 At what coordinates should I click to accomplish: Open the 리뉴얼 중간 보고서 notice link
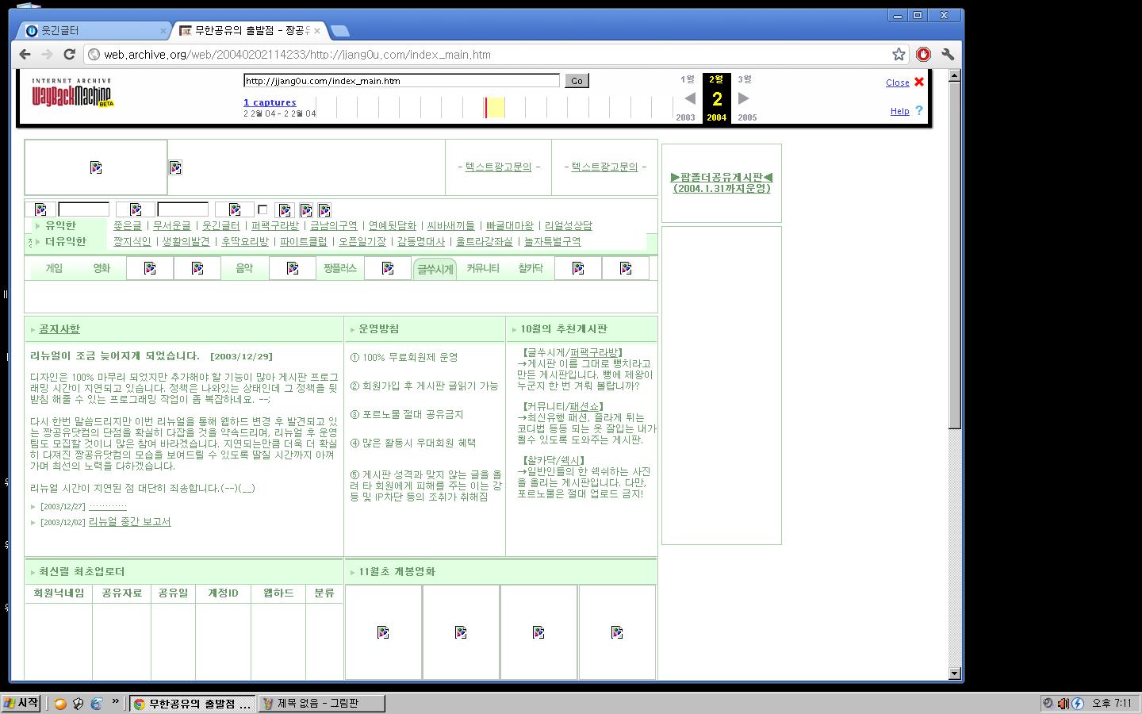click(x=129, y=521)
